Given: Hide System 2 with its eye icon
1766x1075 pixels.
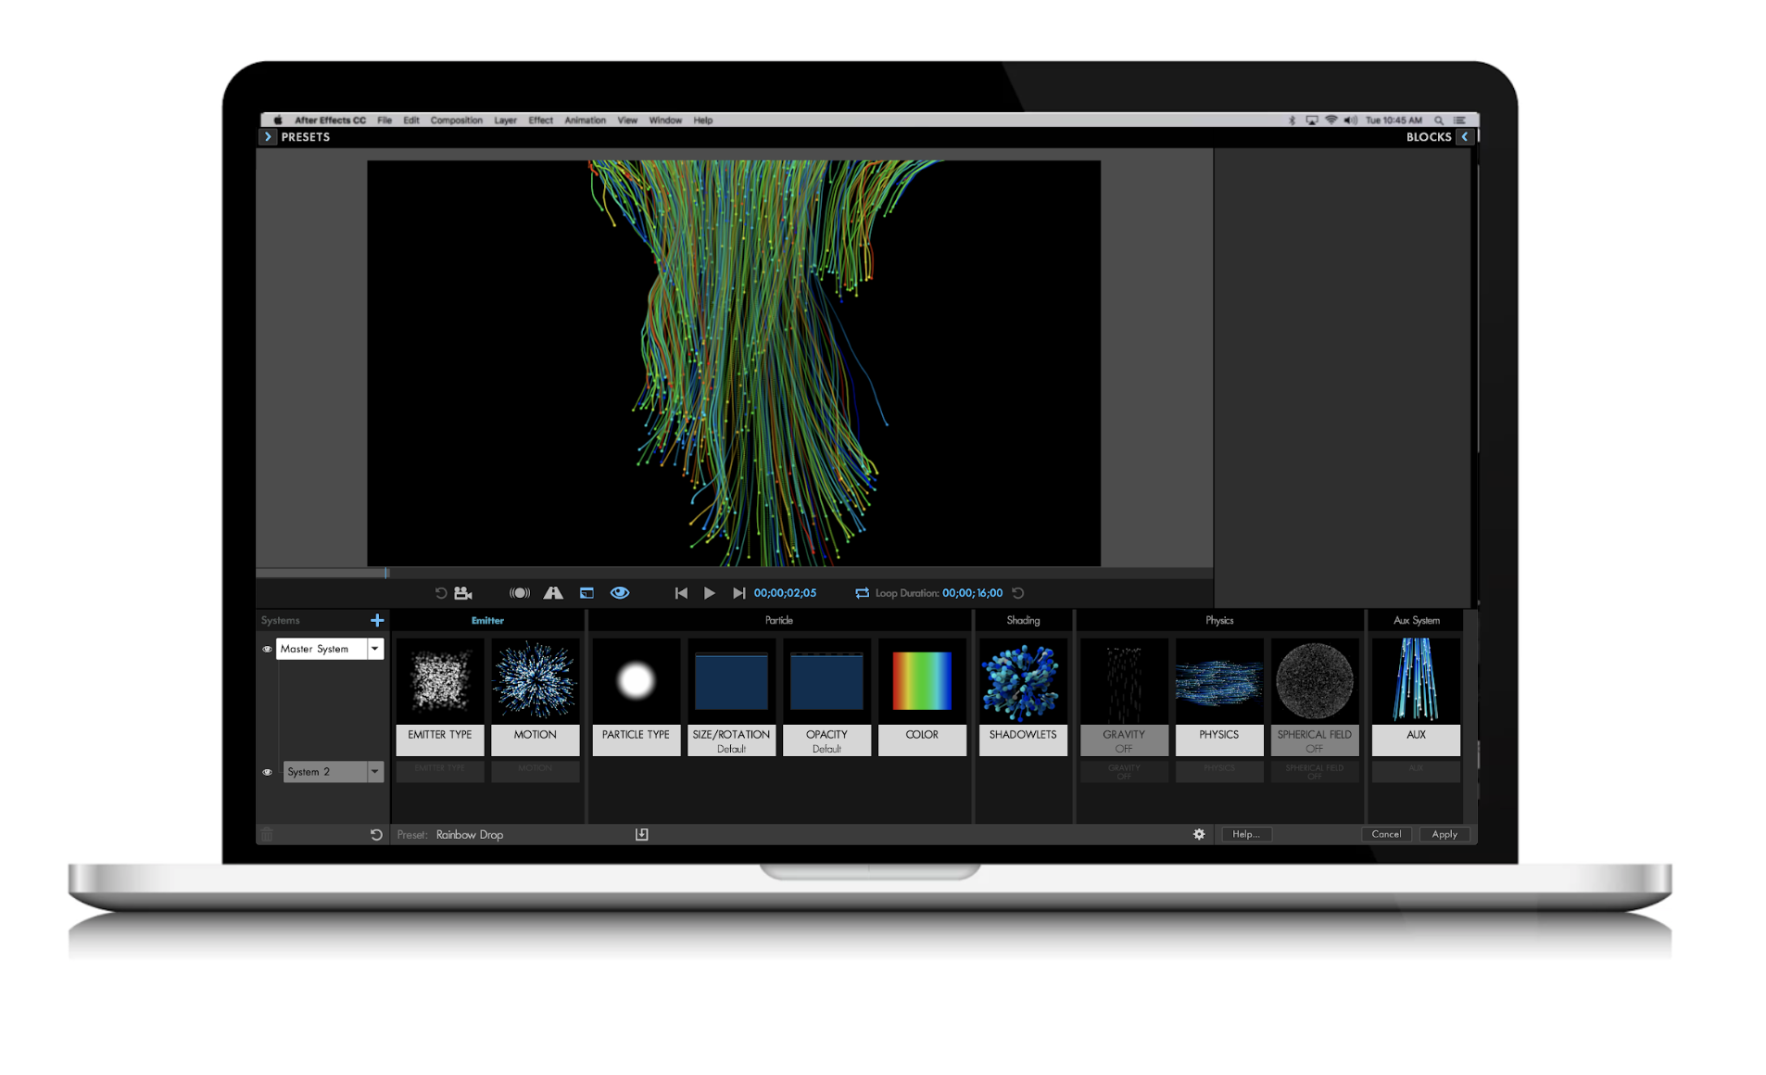Looking at the screenshot, I should pos(267,772).
